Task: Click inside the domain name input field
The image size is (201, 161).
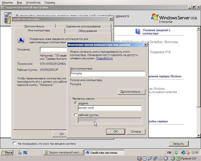Action: [109, 108]
